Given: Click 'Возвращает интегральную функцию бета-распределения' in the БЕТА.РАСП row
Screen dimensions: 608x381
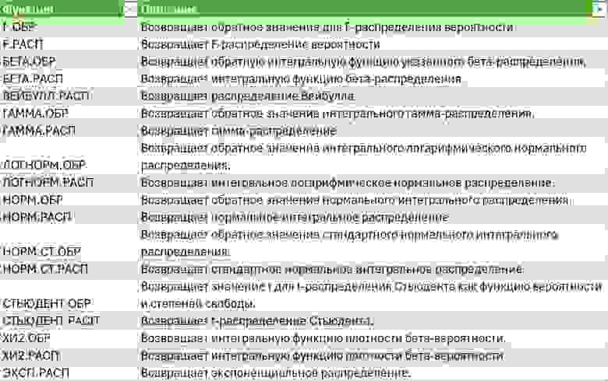Looking at the screenshot, I should pyautogui.click(x=301, y=79).
